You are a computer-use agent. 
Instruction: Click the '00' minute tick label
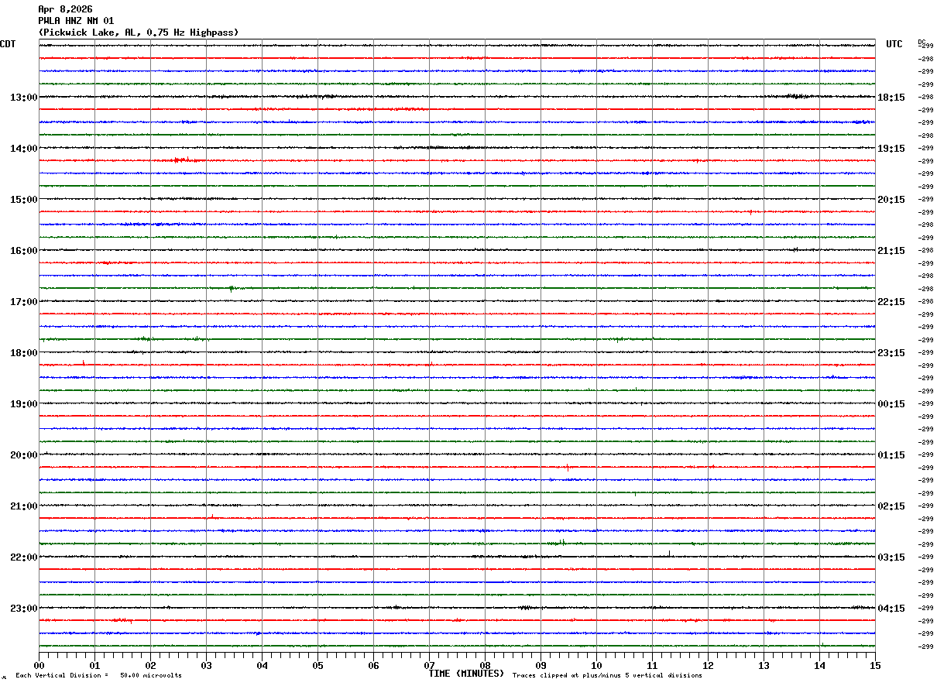point(39,665)
